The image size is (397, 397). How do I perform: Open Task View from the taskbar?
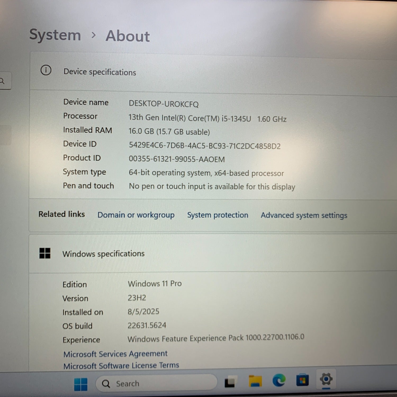point(229,382)
